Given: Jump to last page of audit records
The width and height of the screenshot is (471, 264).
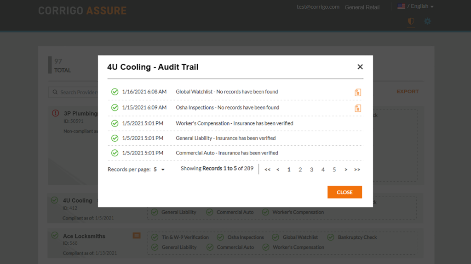Looking at the screenshot, I should 357,170.
